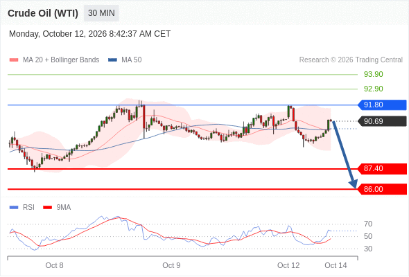Click the RSI 50 axis label
This screenshot has height=277, width=409.
pyautogui.click(x=368, y=236)
